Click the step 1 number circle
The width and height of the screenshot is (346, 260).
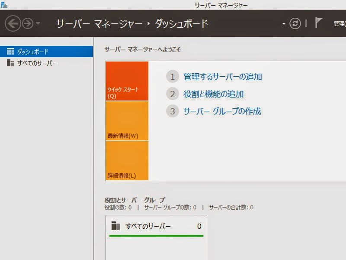pyautogui.click(x=172, y=77)
